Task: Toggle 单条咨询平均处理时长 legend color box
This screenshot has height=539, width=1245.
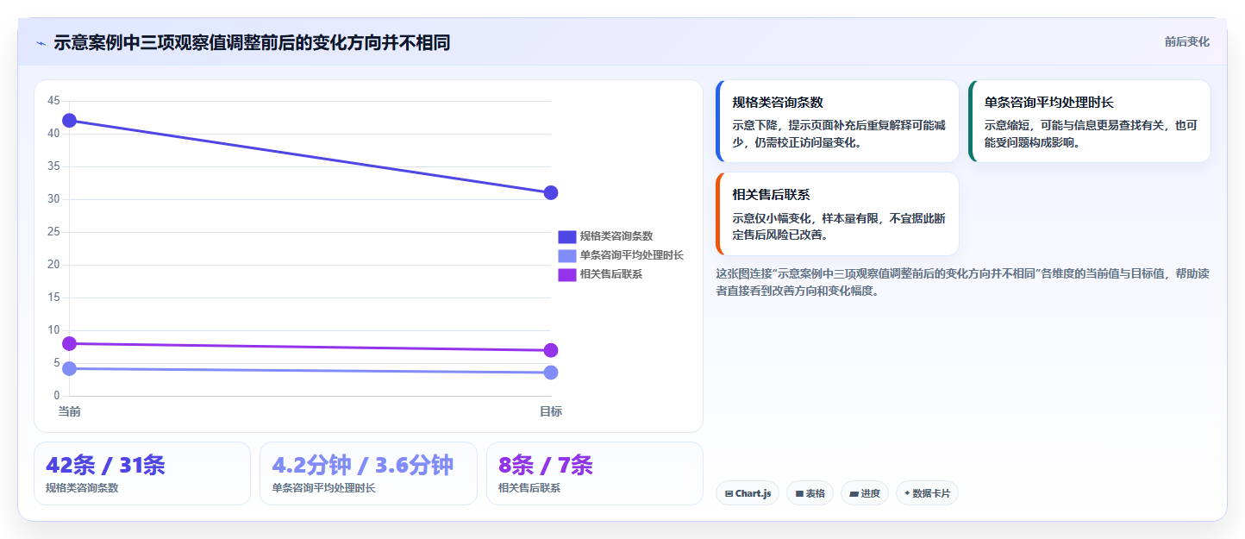Action: [567, 255]
